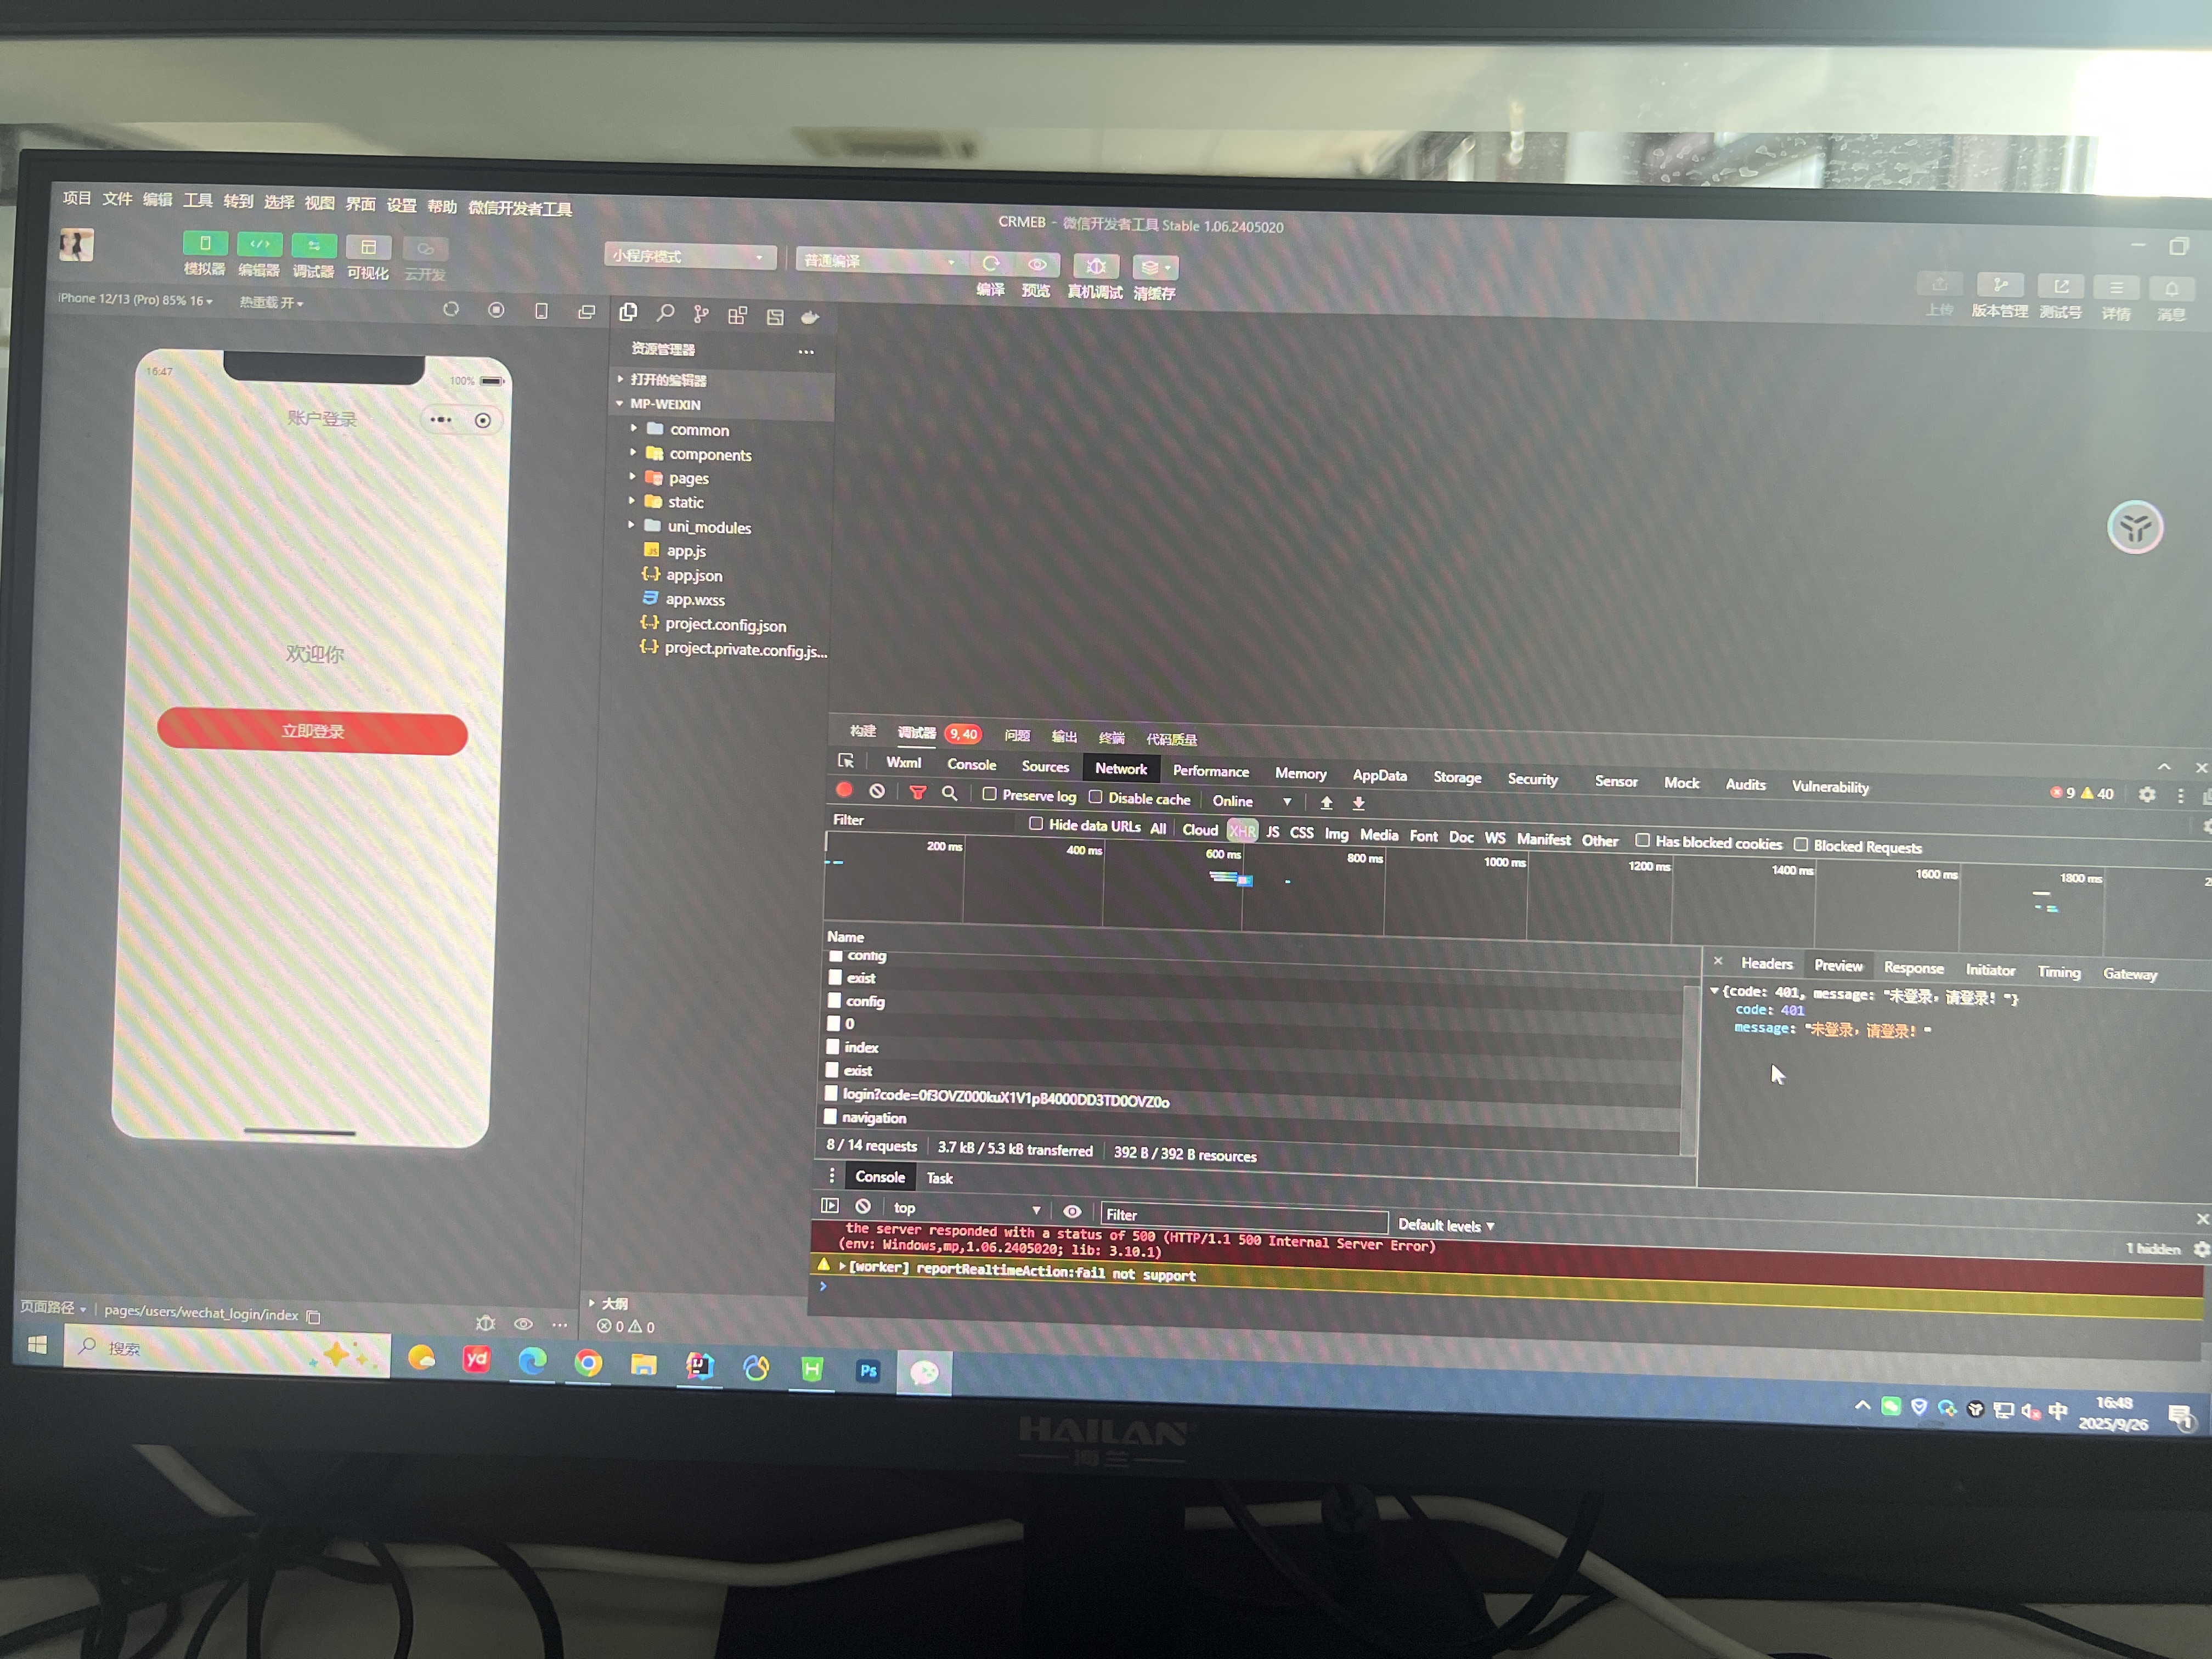
Task: Enable the Disable cache checkbox
Action: 1096,797
